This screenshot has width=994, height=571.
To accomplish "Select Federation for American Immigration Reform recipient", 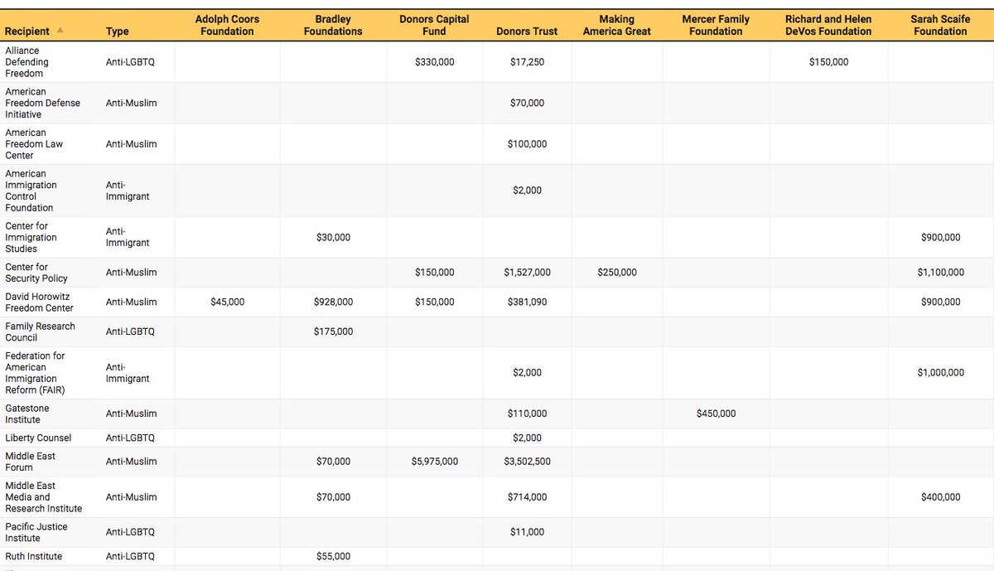I will [35, 373].
